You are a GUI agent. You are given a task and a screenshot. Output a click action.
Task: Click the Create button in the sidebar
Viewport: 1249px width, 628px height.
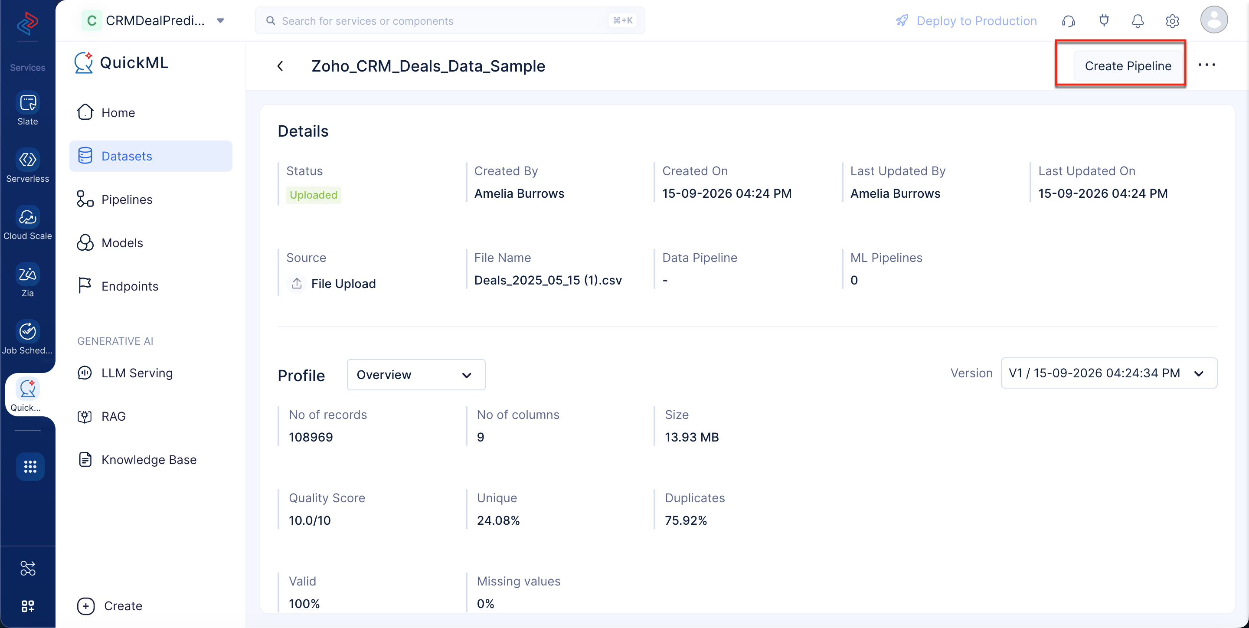click(110, 606)
